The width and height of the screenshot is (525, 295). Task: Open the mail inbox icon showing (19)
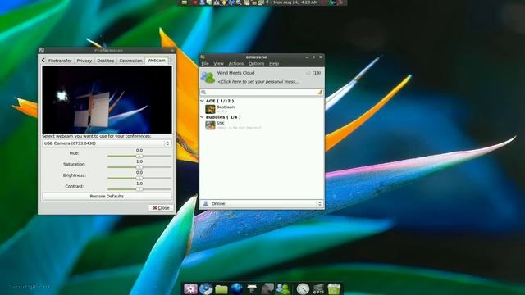(x=313, y=73)
